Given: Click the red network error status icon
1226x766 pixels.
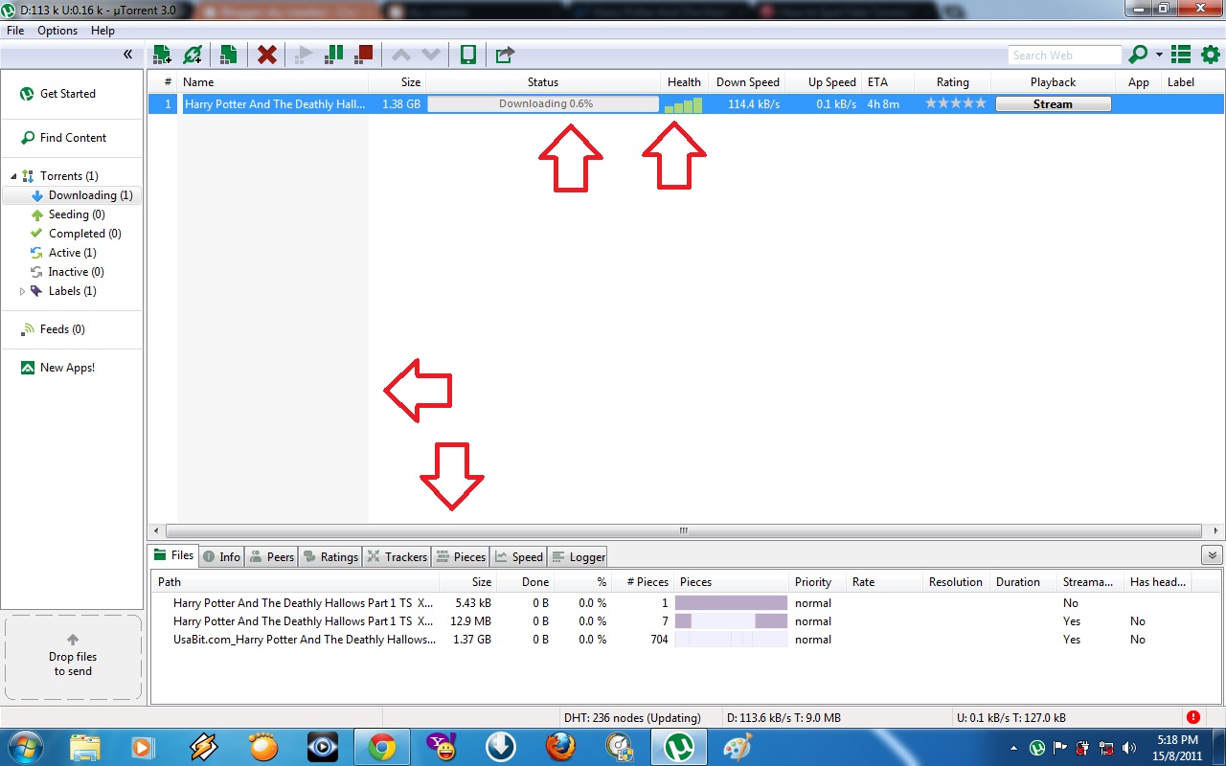Looking at the screenshot, I should pyautogui.click(x=1192, y=717).
